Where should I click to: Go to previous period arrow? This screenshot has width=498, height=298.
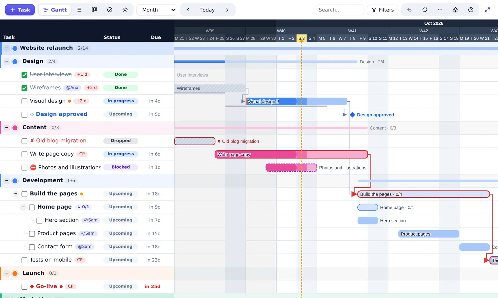point(188,10)
